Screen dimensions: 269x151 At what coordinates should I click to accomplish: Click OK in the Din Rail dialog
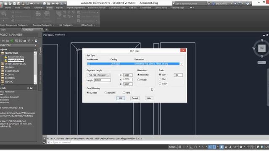[121, 98]
